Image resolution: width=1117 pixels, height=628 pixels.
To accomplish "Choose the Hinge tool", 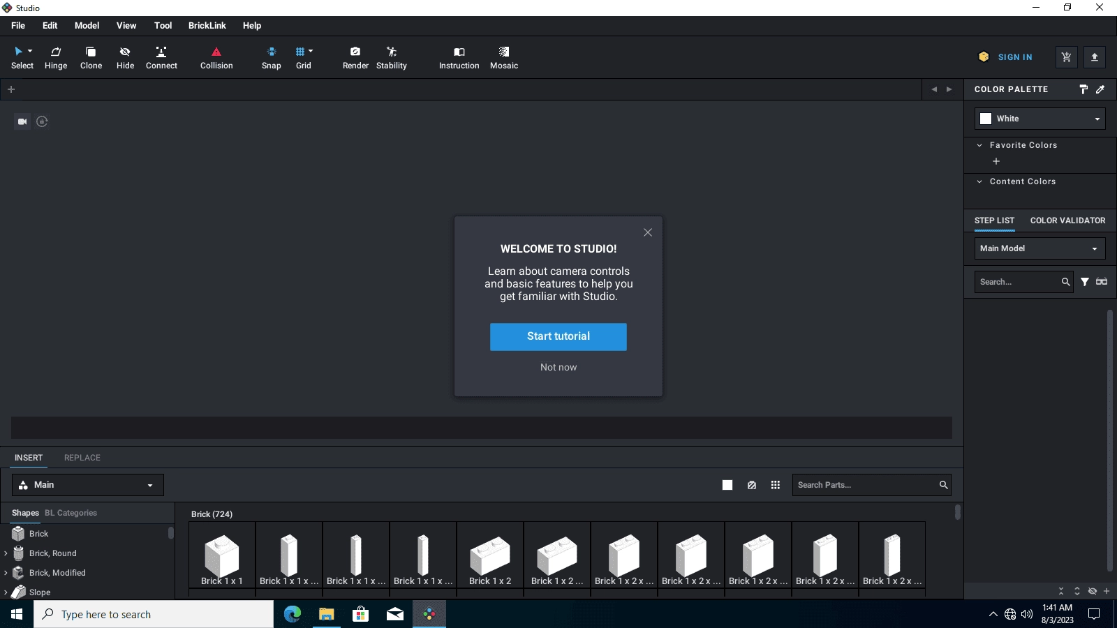I will pos(56,58).
